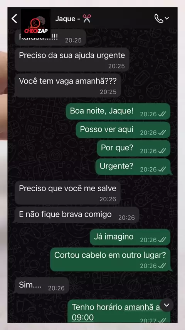Viewport: 185px width, 330px height.
Task: Open contact info for Jaque
Action: coord(73,19)
